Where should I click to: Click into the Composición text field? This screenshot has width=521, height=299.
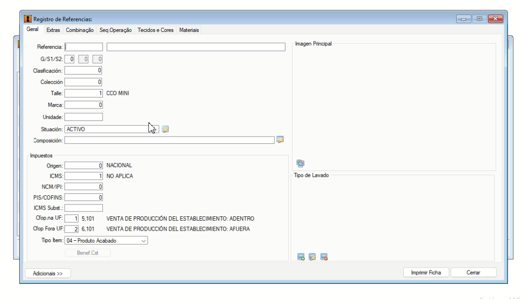170,140
